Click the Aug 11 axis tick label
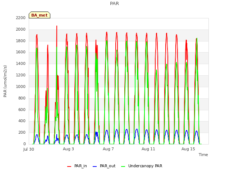 [148, 149]
